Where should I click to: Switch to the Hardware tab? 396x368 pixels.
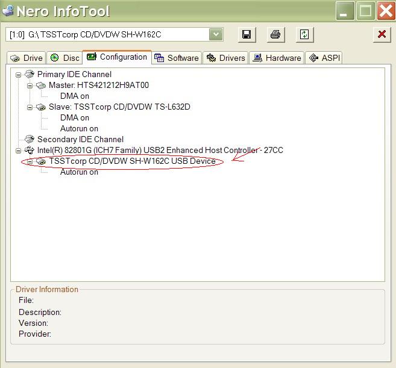(x=277, y=58)
